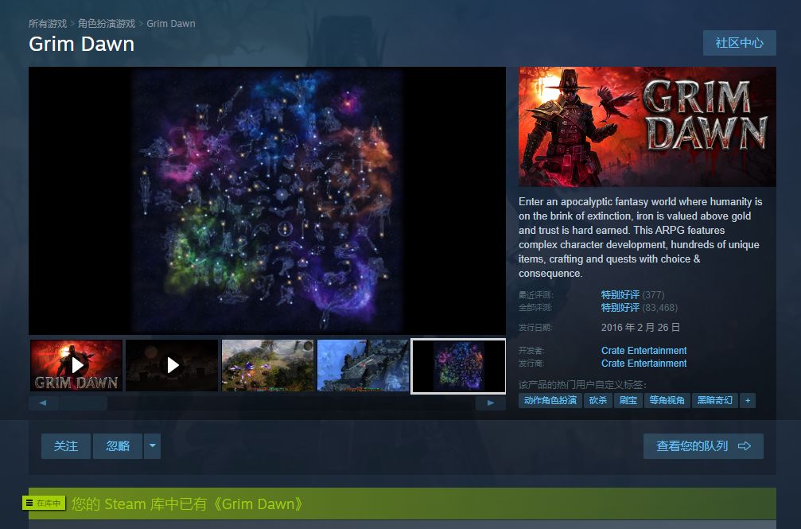Select the 砍杀 tag
Screen dimensions: 801x529
click(x=597, y=400)
